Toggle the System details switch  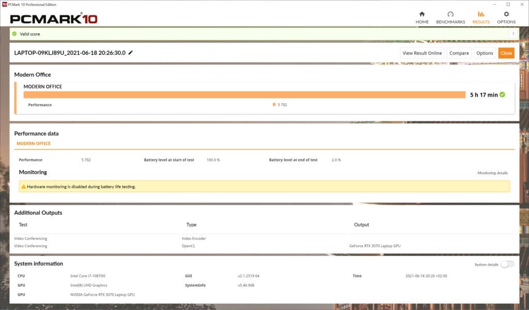click(507, 265)
